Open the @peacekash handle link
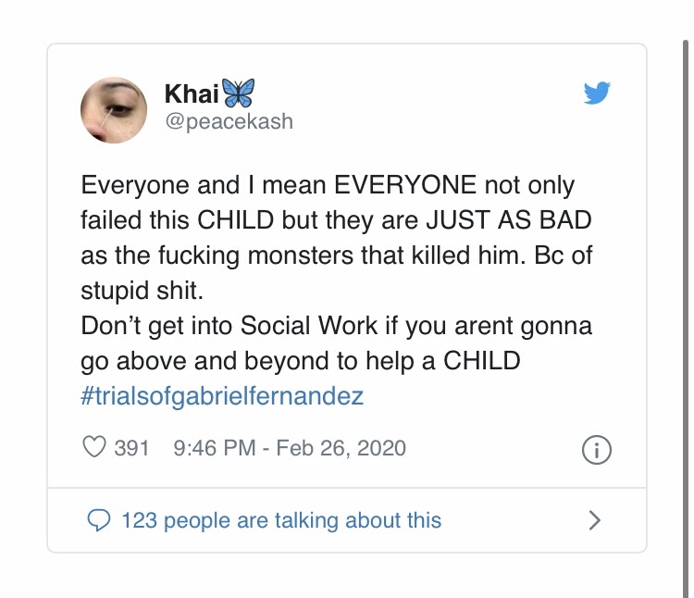Screen dimensions: 694x598 [x=229, y=121]
